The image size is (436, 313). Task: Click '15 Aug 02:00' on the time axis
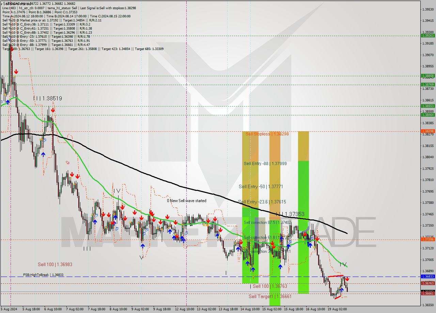[x=271, y=309]
